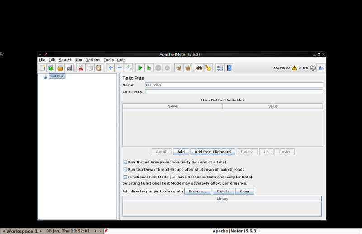This screenshot has width=362, height=234.
Task: Select the Test Plan tree node
Action: [x=57, y=76]
